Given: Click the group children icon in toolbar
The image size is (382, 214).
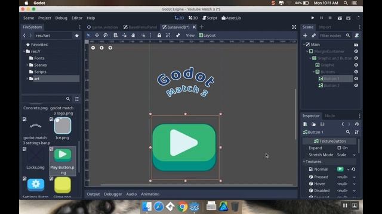Looking at the screenshot, I should [168, 36].
